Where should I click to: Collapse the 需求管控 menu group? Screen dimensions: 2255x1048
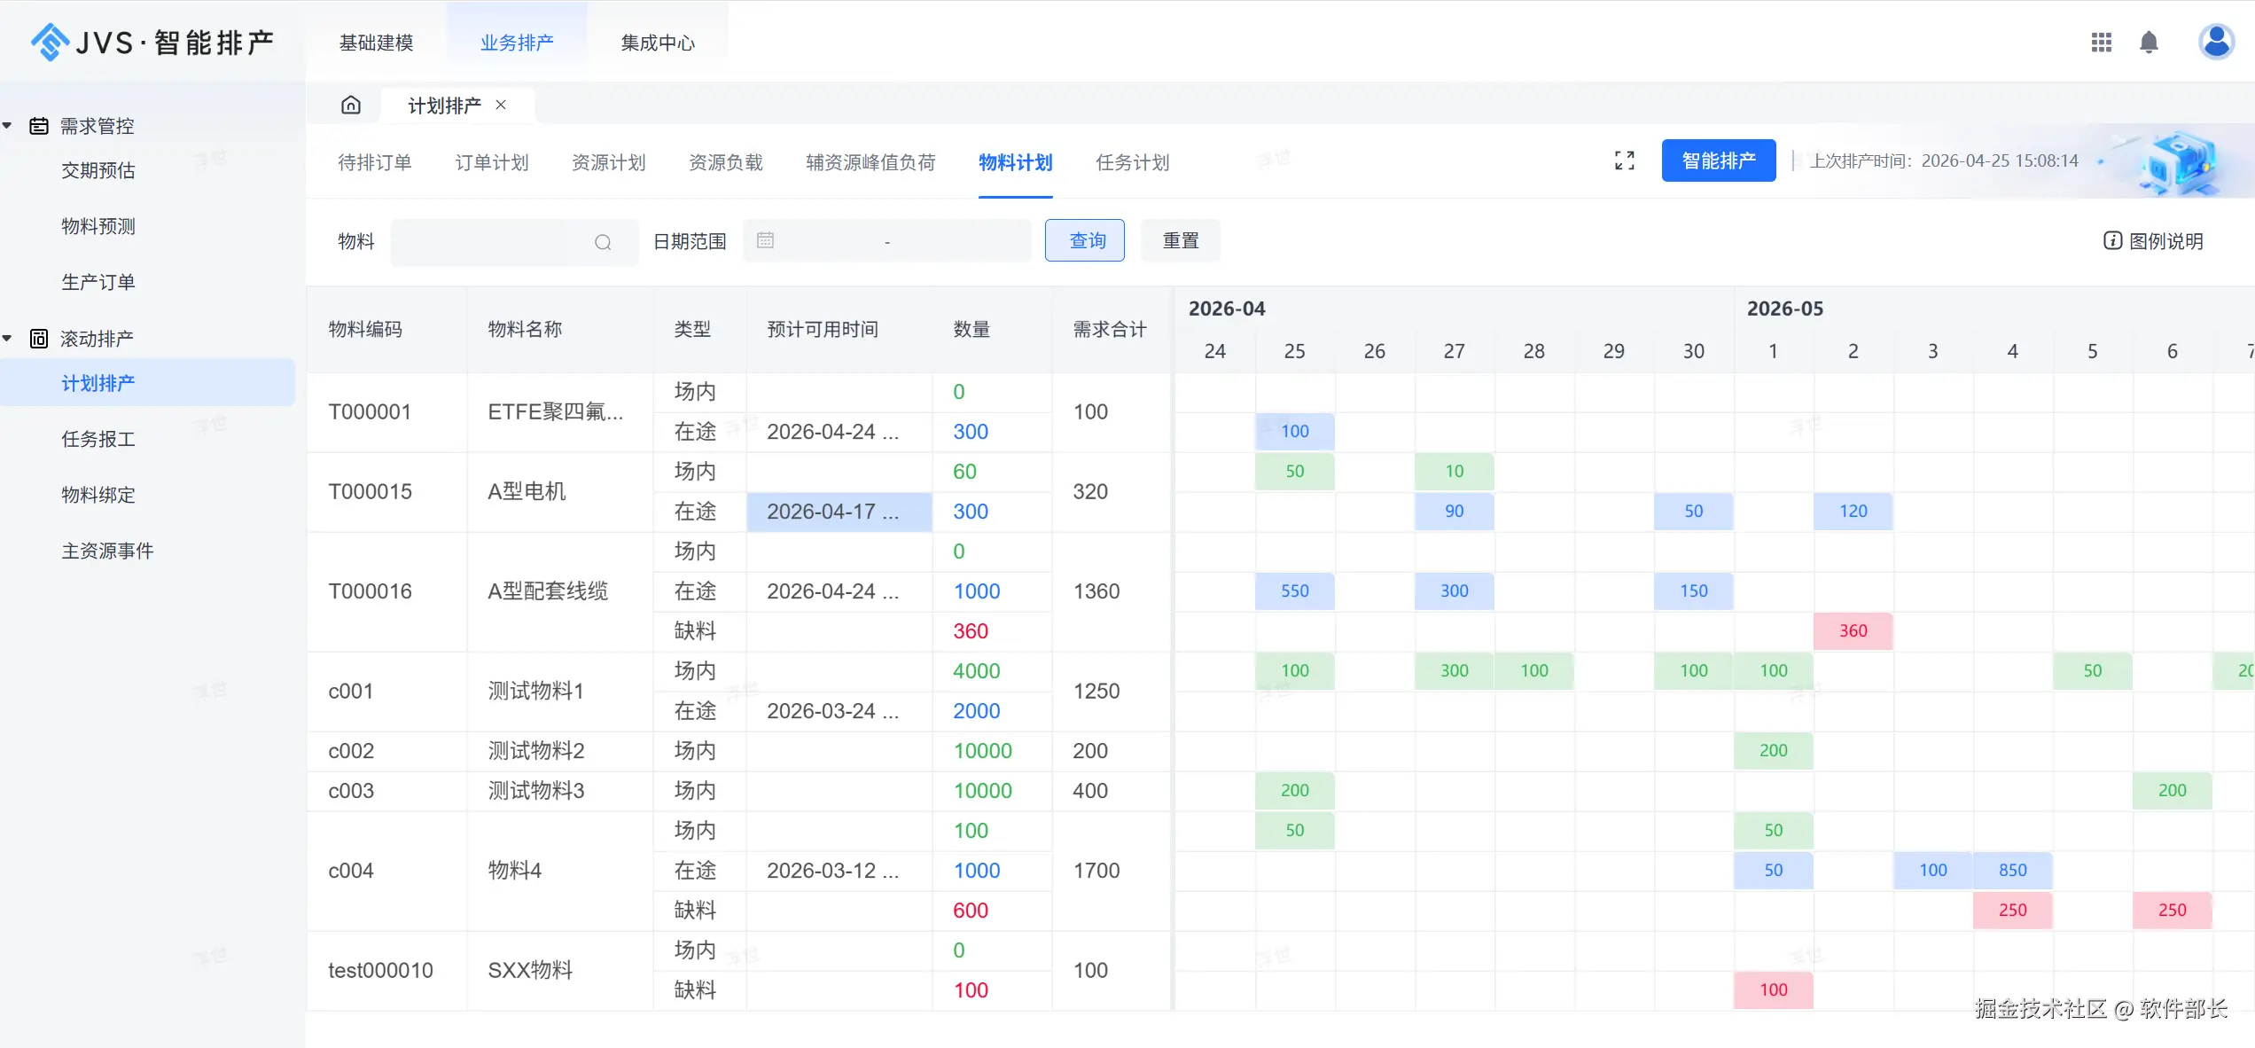7,126
